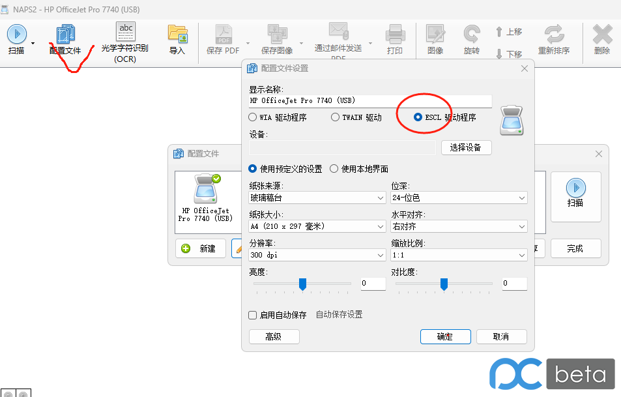Image resolution: width=621 pixels, height=397 pixels.
Task: Open the 分辨率 300 dpi dropdown
Action: [317, 255]
